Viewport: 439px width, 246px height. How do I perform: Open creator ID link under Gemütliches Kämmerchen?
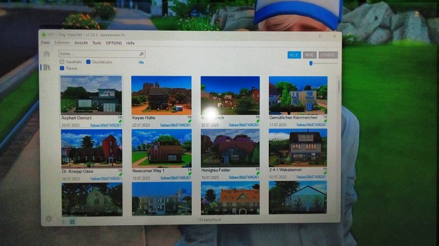pos(311,124)
